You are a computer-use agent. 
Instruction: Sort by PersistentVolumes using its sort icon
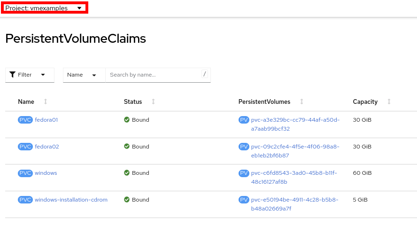[x=301, y=101]
